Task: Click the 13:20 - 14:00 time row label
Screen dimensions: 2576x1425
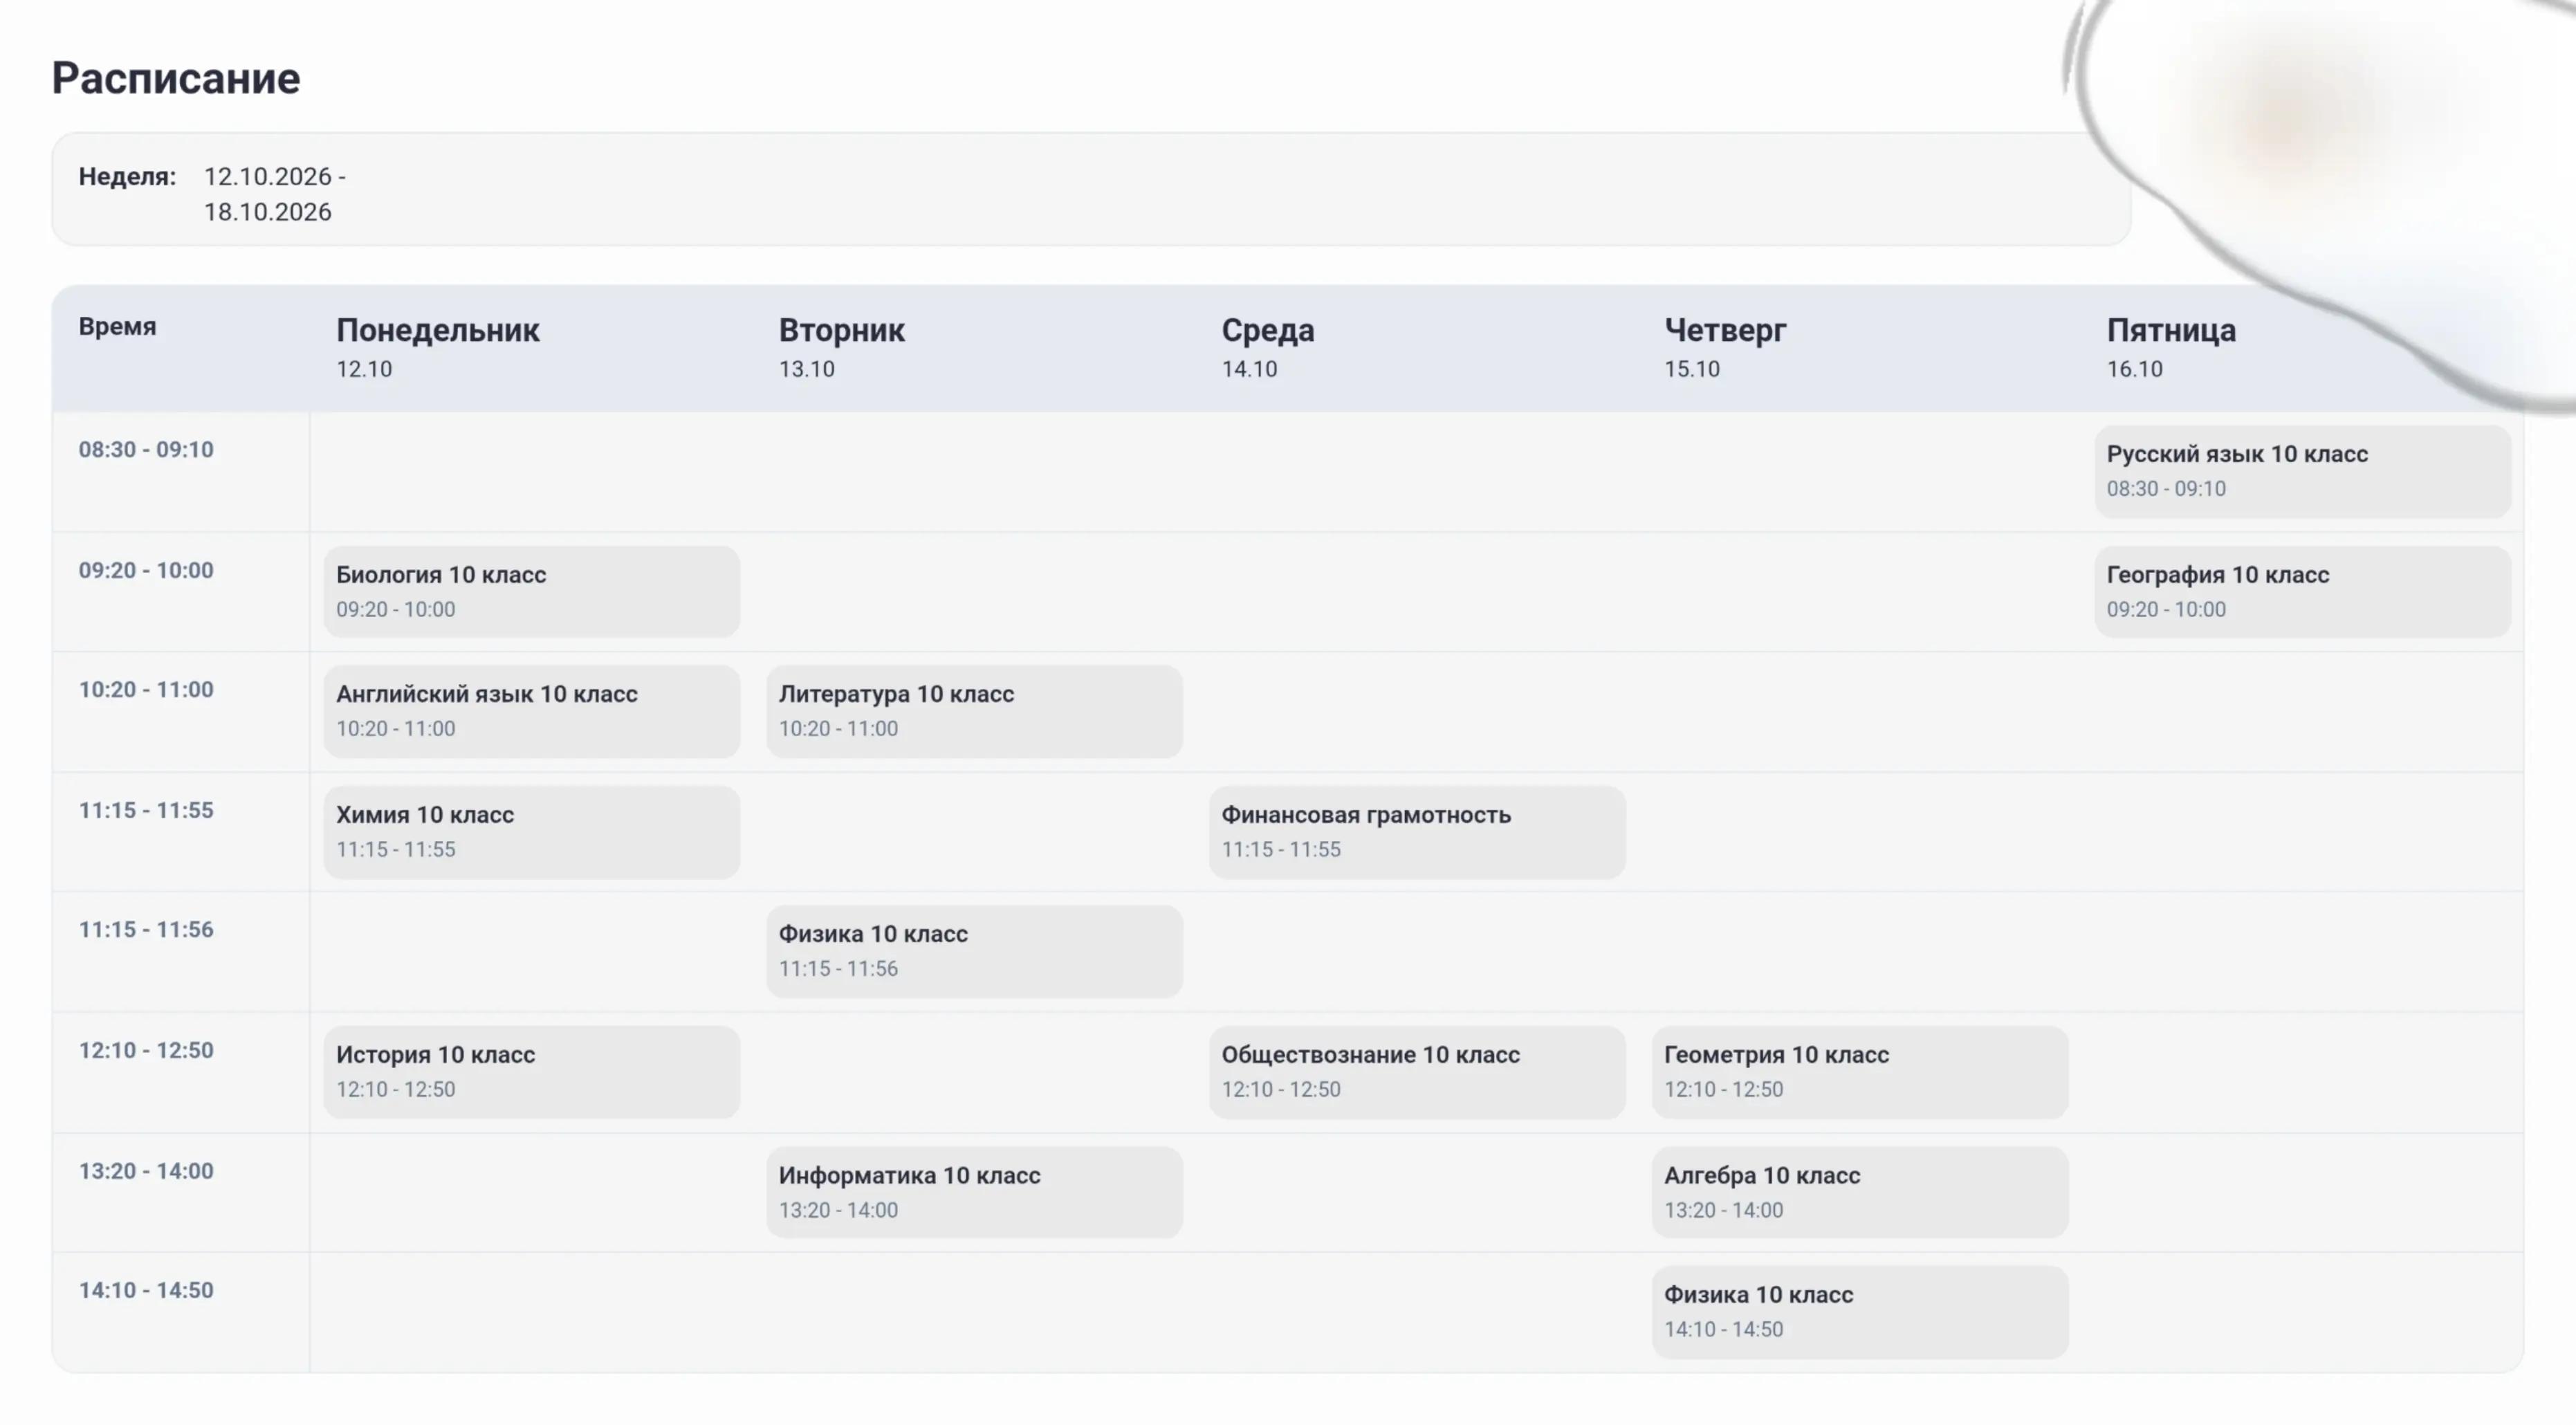Action: pyautogui.click(x=146, y=1171)
